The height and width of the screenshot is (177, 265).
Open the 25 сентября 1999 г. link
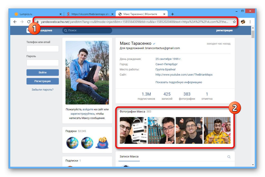pos(168,59)
